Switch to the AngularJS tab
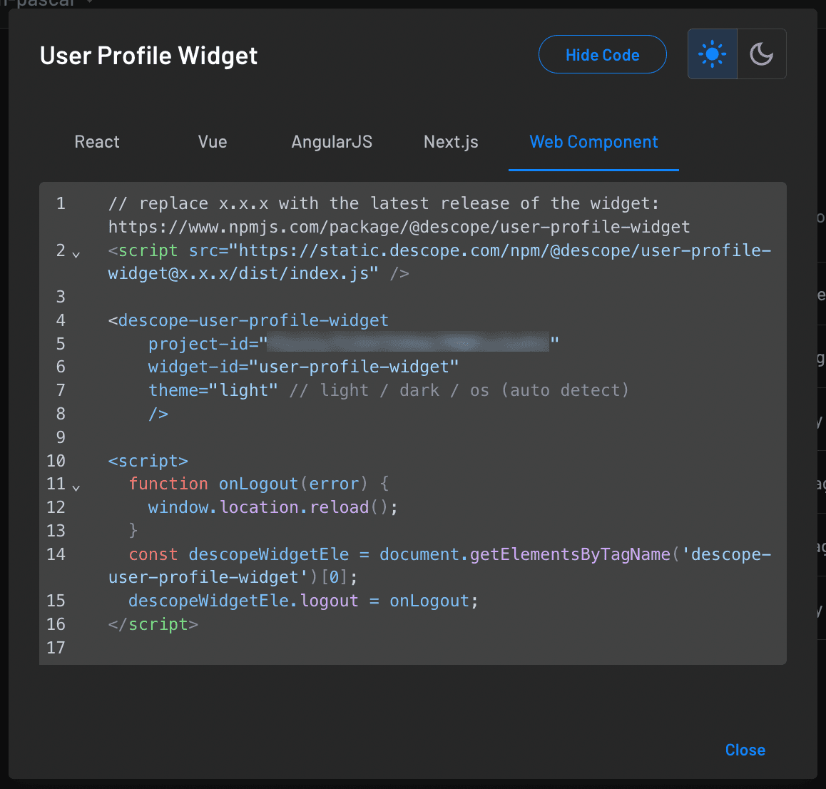This screenshot has height=789, width=826. tap(331, 142)
